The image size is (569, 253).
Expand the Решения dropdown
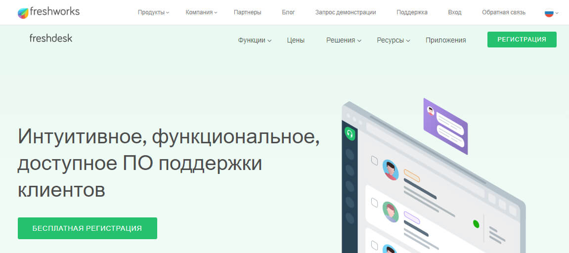(344, 41)
